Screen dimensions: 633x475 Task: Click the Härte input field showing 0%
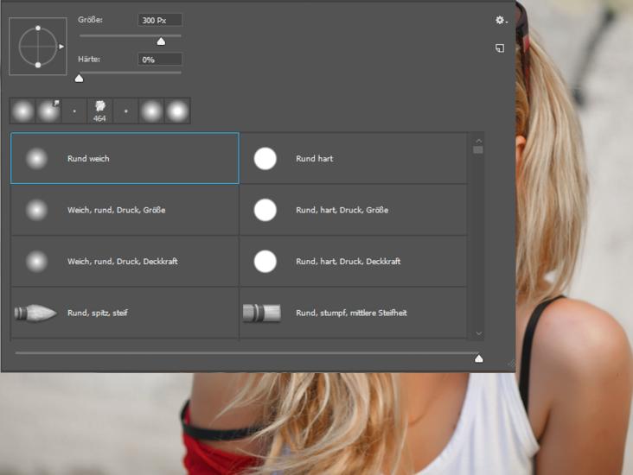[160, 60]
